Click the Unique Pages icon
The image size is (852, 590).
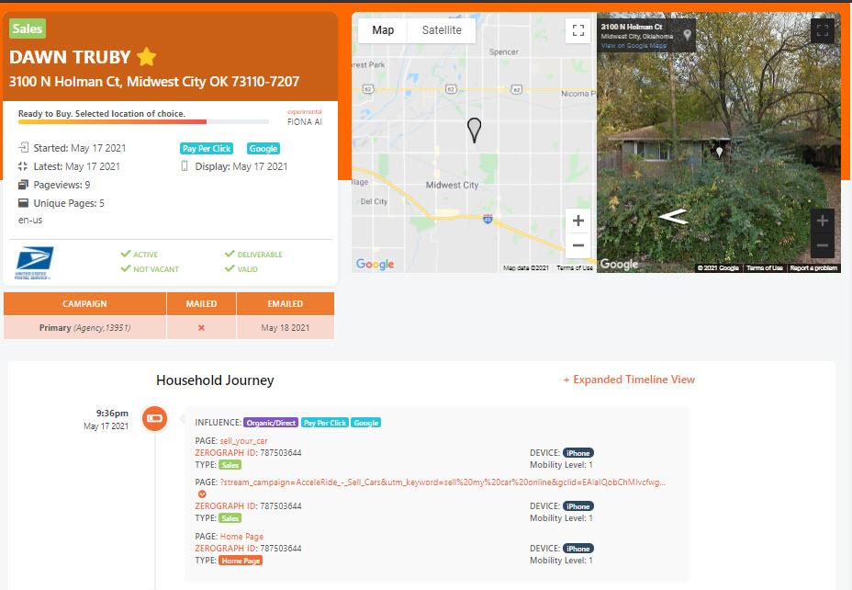click(x=23, y=203)
